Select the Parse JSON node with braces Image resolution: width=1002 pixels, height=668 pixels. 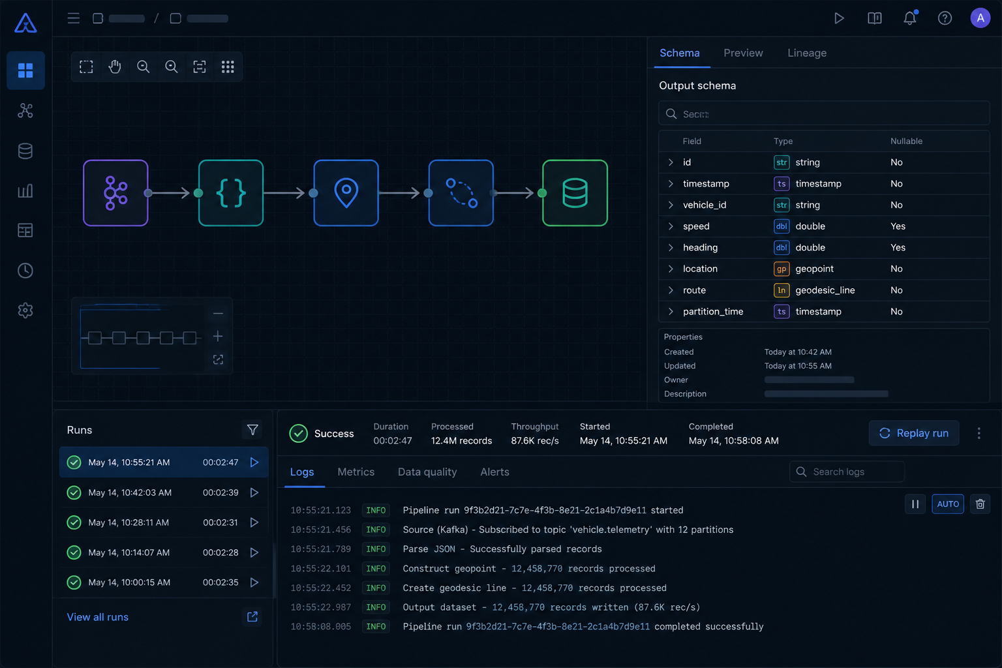[x=231, y=193]
